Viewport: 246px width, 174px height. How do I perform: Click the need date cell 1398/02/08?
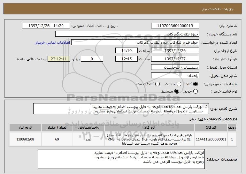(x=25, y=139)
